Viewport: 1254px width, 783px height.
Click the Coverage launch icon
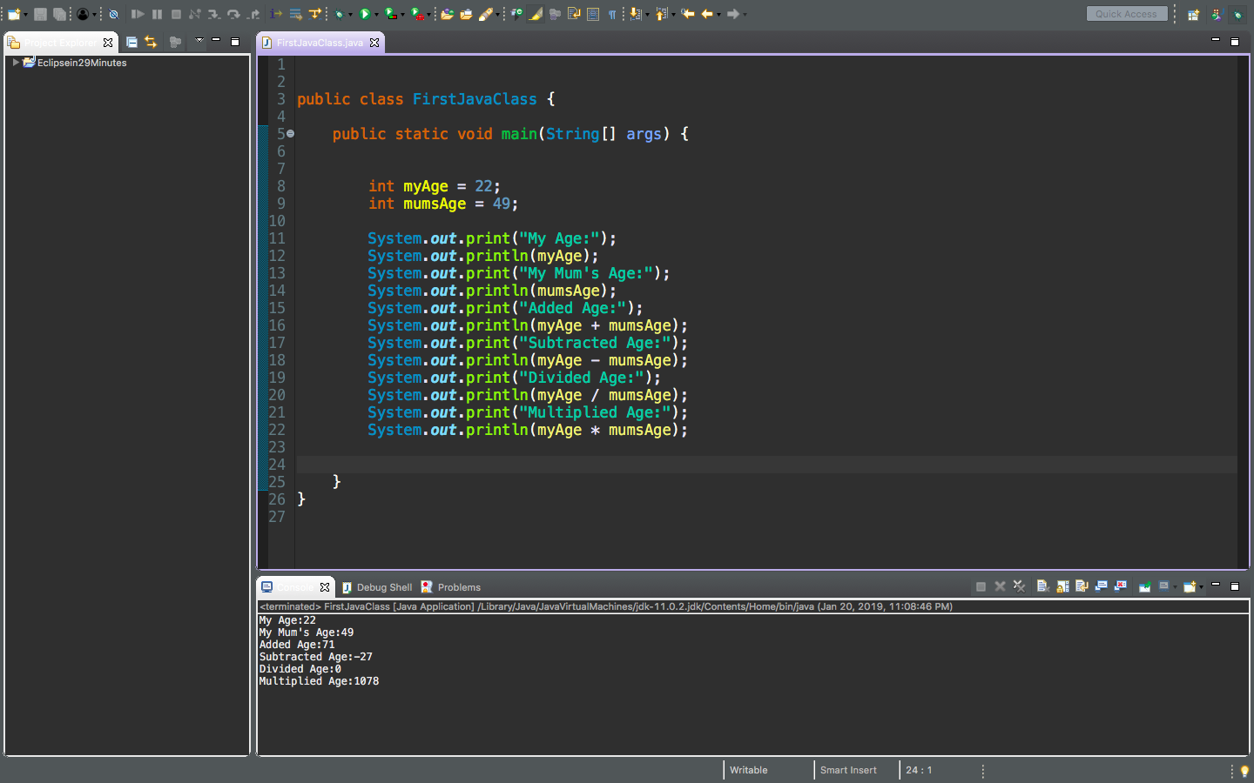click(x=390, y=14)
